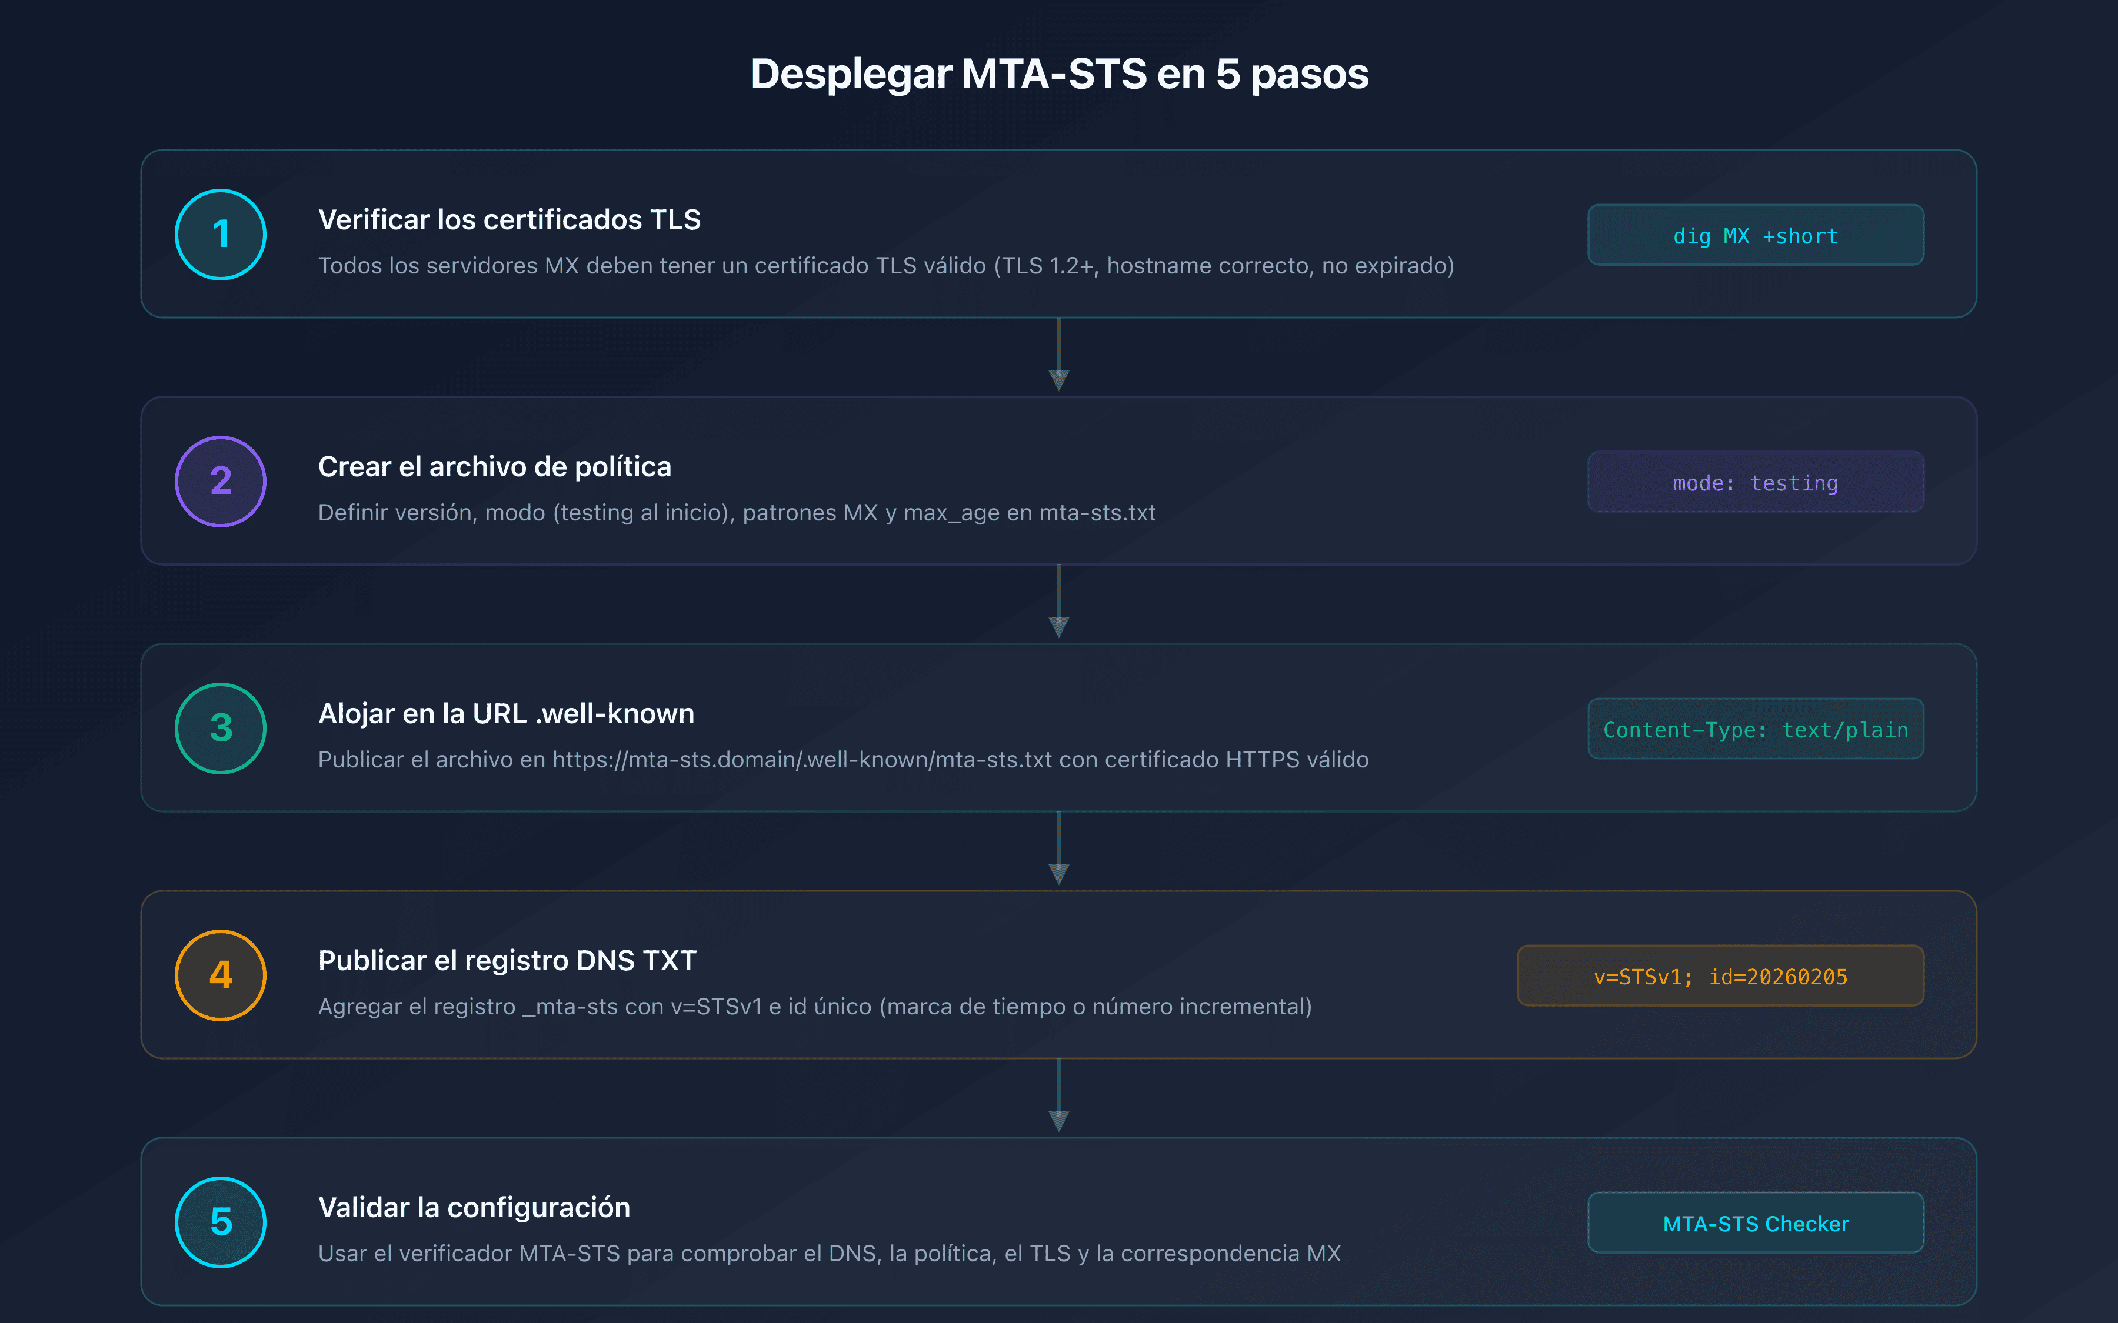
Task: Click heading "Publicar el registro DNS TXT"
Action: 507,960
